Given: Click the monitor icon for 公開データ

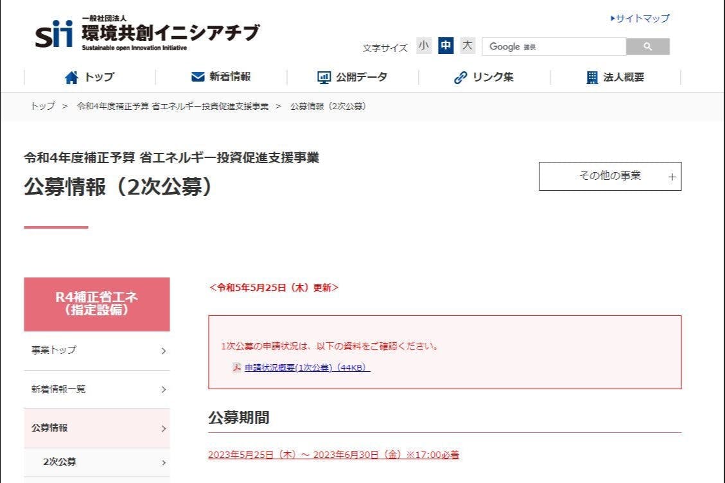Looking at the screenshot, I should tap(324, 78).
